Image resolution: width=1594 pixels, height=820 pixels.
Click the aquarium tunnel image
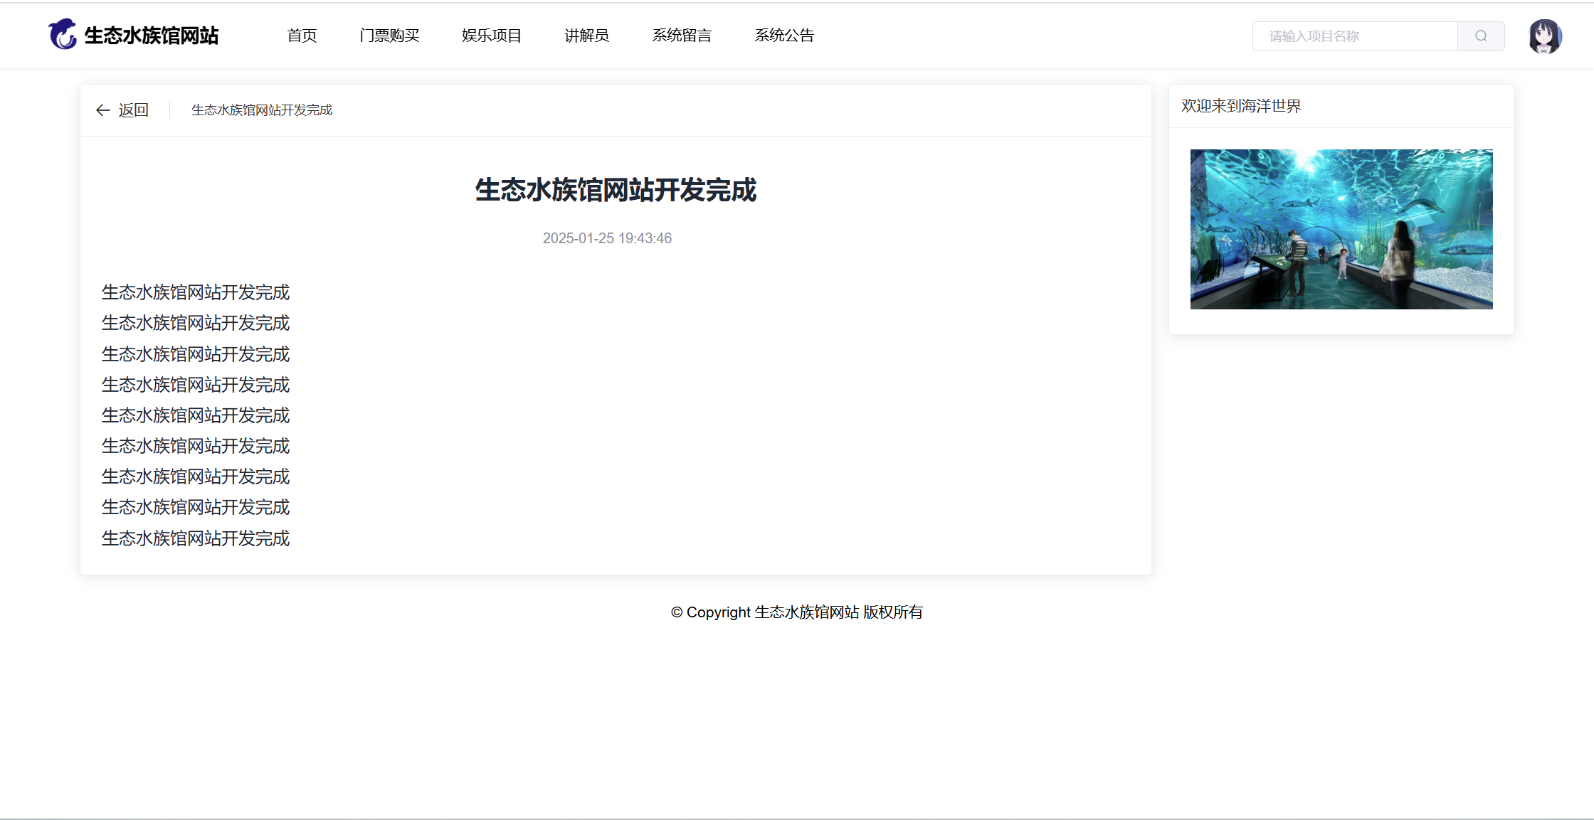[x=1341, y=229]
